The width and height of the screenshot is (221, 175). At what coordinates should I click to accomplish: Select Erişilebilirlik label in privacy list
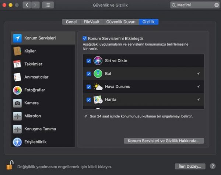35,142
